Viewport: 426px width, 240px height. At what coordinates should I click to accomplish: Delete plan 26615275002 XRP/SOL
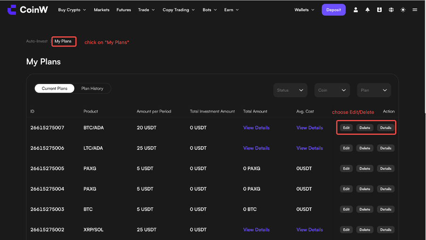click(365, 230)
